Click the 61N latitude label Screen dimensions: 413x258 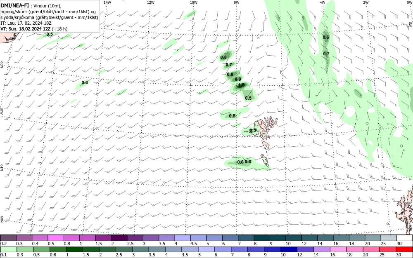tap(2, 168)
